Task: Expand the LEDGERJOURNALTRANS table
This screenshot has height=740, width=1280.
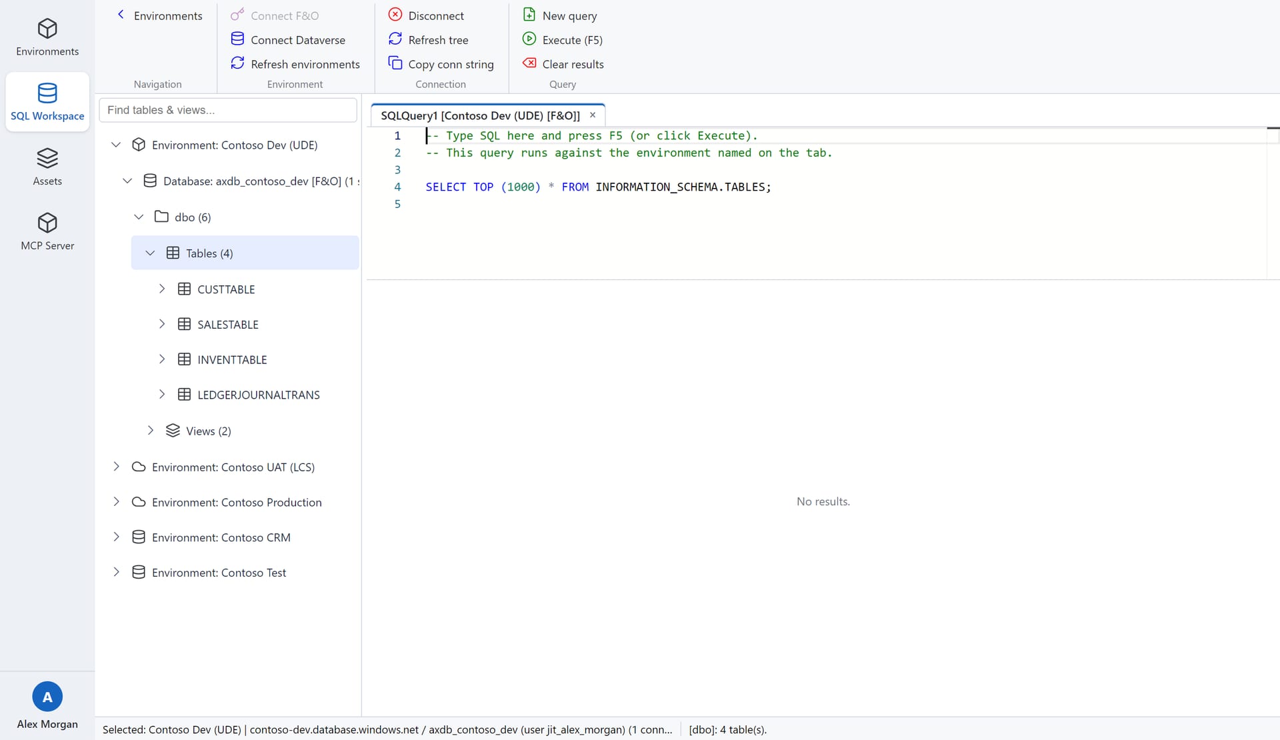Action: click(x=161, y=395)
